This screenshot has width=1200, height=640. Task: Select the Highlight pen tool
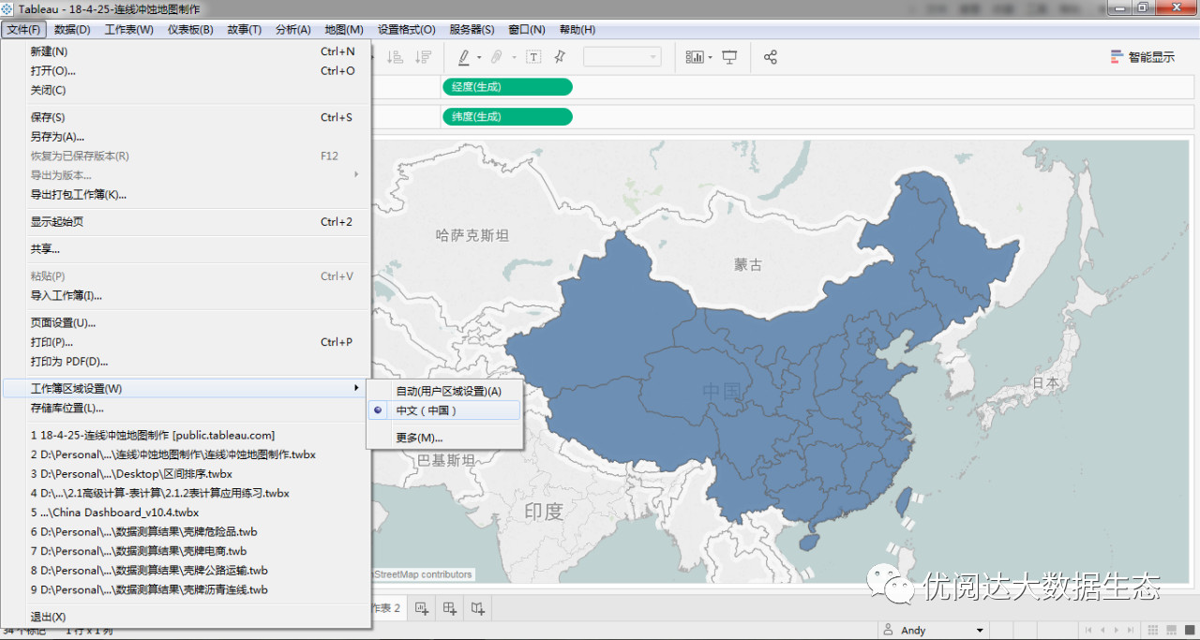coord(466,57)
